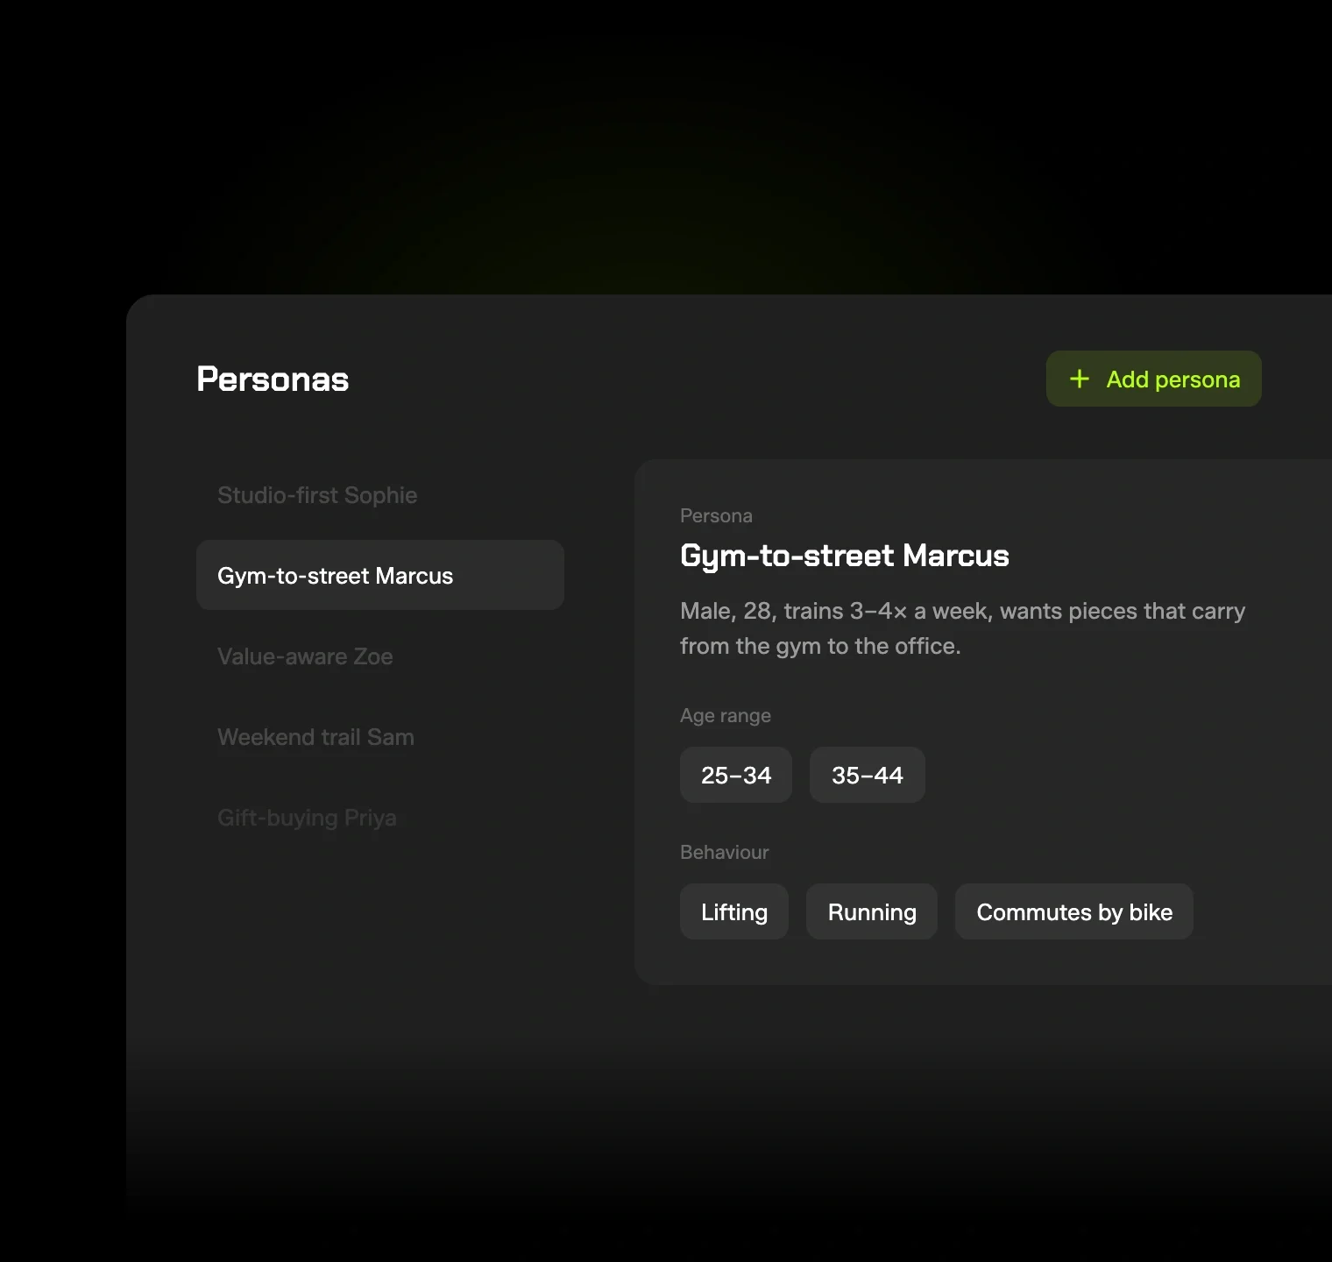Click the Age range label
Viewport: 1332px width, 1262px height.
point(726,715)
